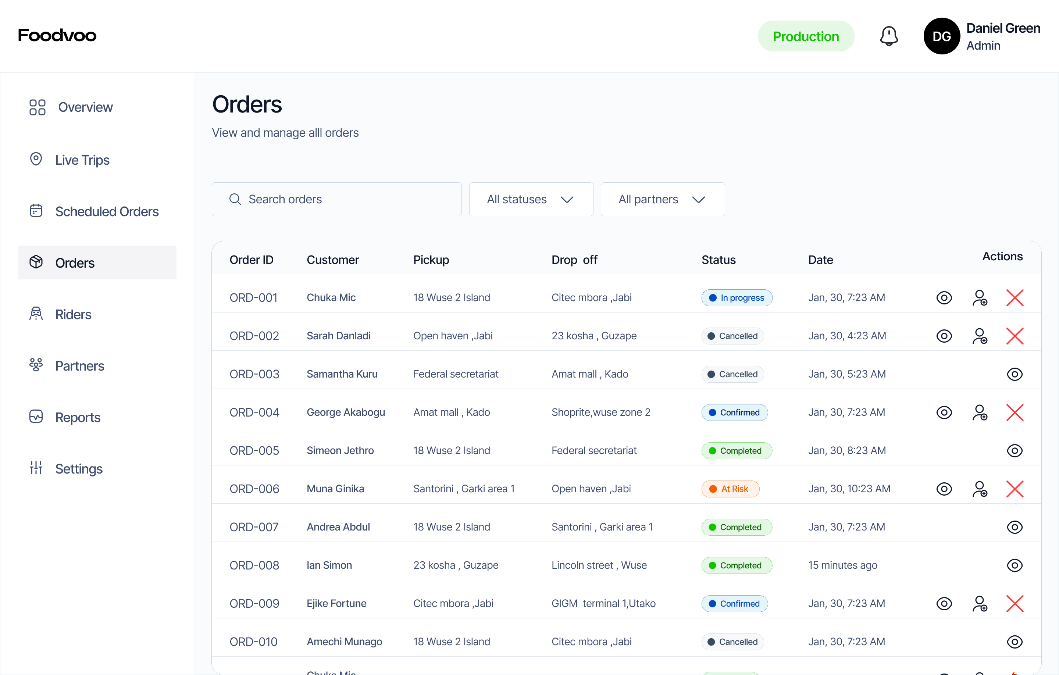This screenshot has height=675, width=1059.
Task: View details of order ORD-010 eye icon
Action: click(1015, 642)
